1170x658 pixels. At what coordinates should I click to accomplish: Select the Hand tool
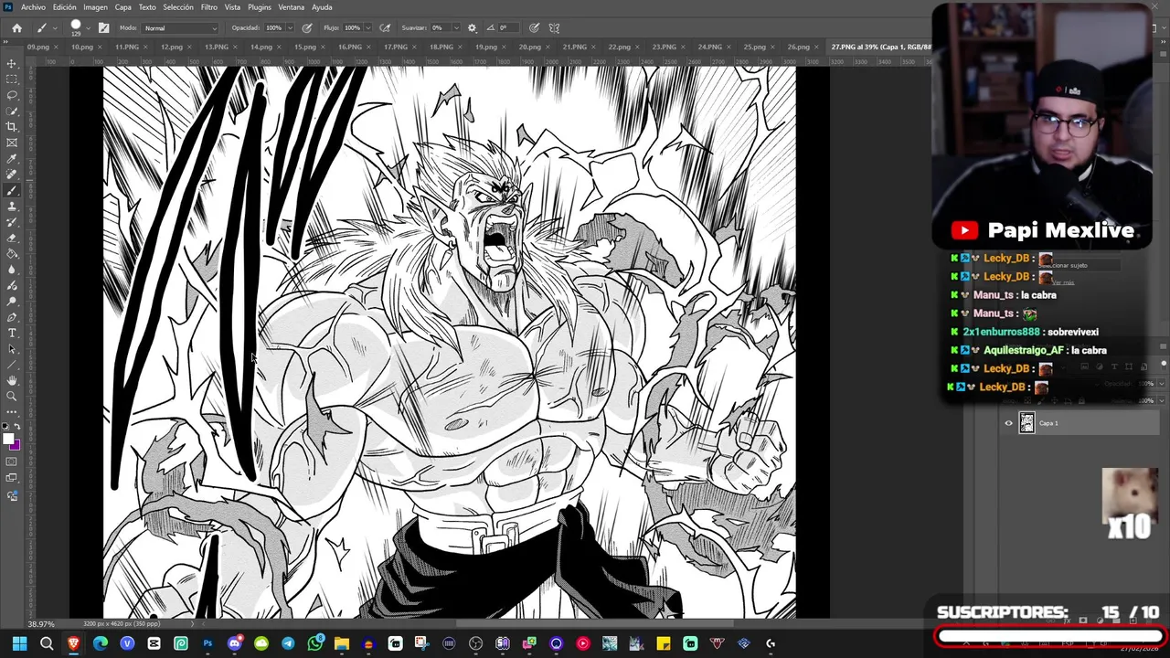(x=12, y=380)
